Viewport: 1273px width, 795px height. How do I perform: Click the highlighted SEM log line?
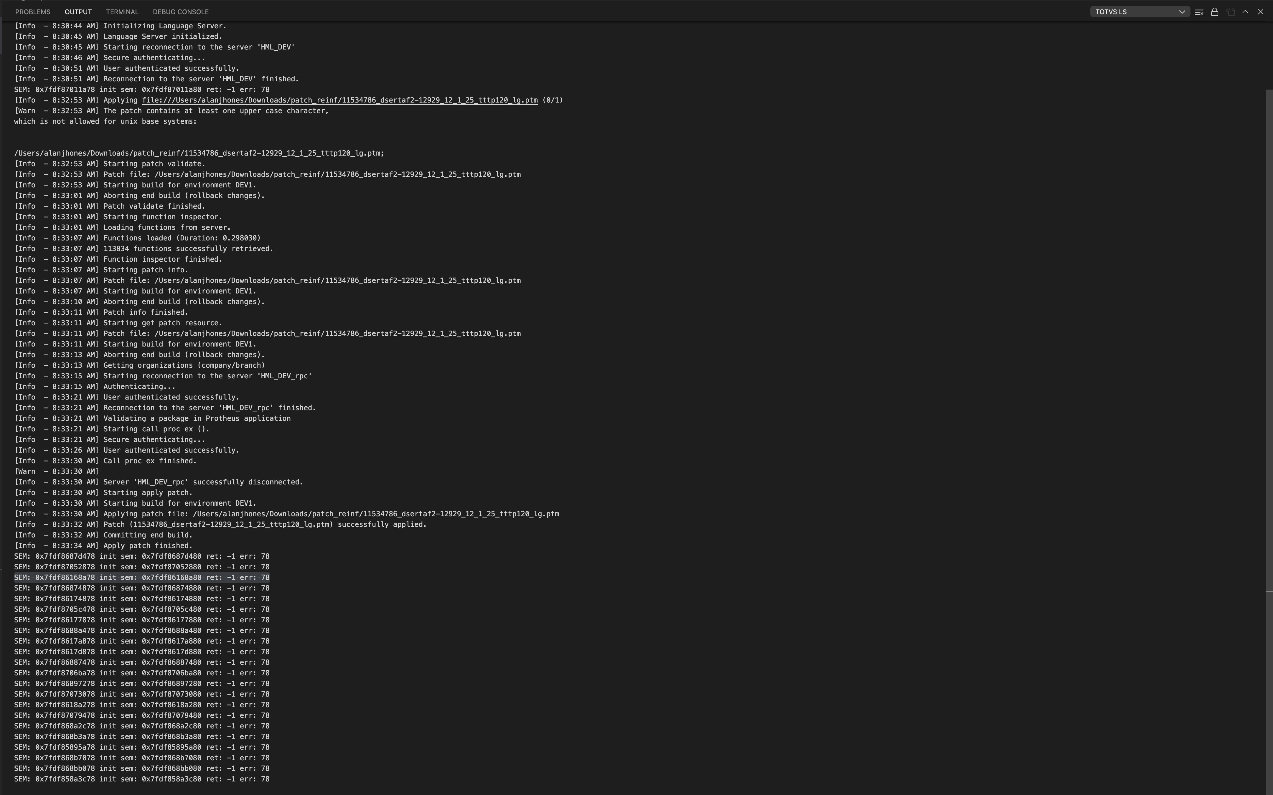click(x=141, y=577)
